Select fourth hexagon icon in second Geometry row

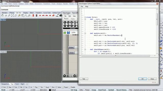click(x=75, y=26)
